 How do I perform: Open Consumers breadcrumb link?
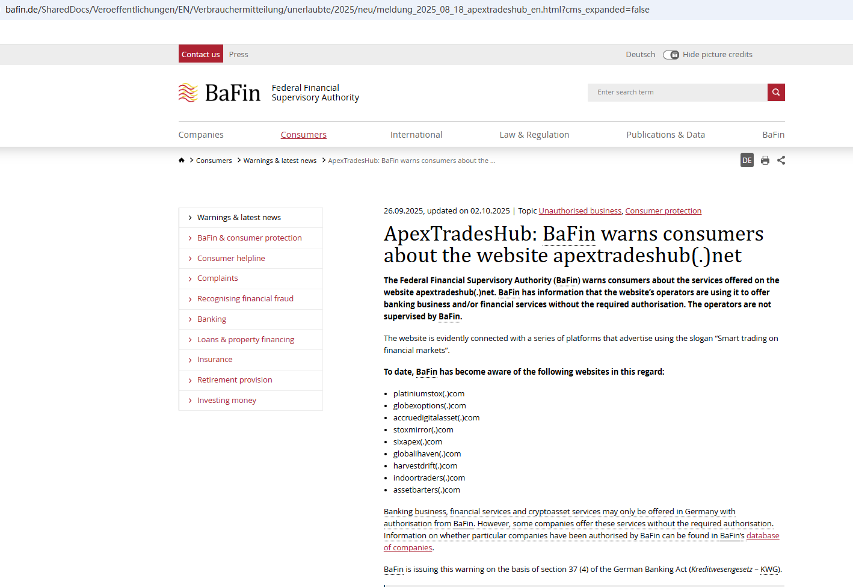pyautogui.click(x=214, y=161)
